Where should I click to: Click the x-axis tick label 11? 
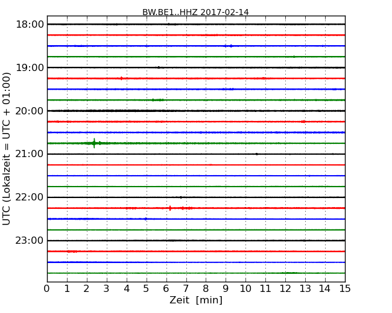click(265, 289)
